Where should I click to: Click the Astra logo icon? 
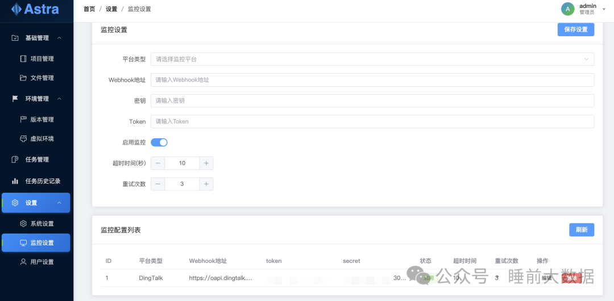tap(16, 9)
